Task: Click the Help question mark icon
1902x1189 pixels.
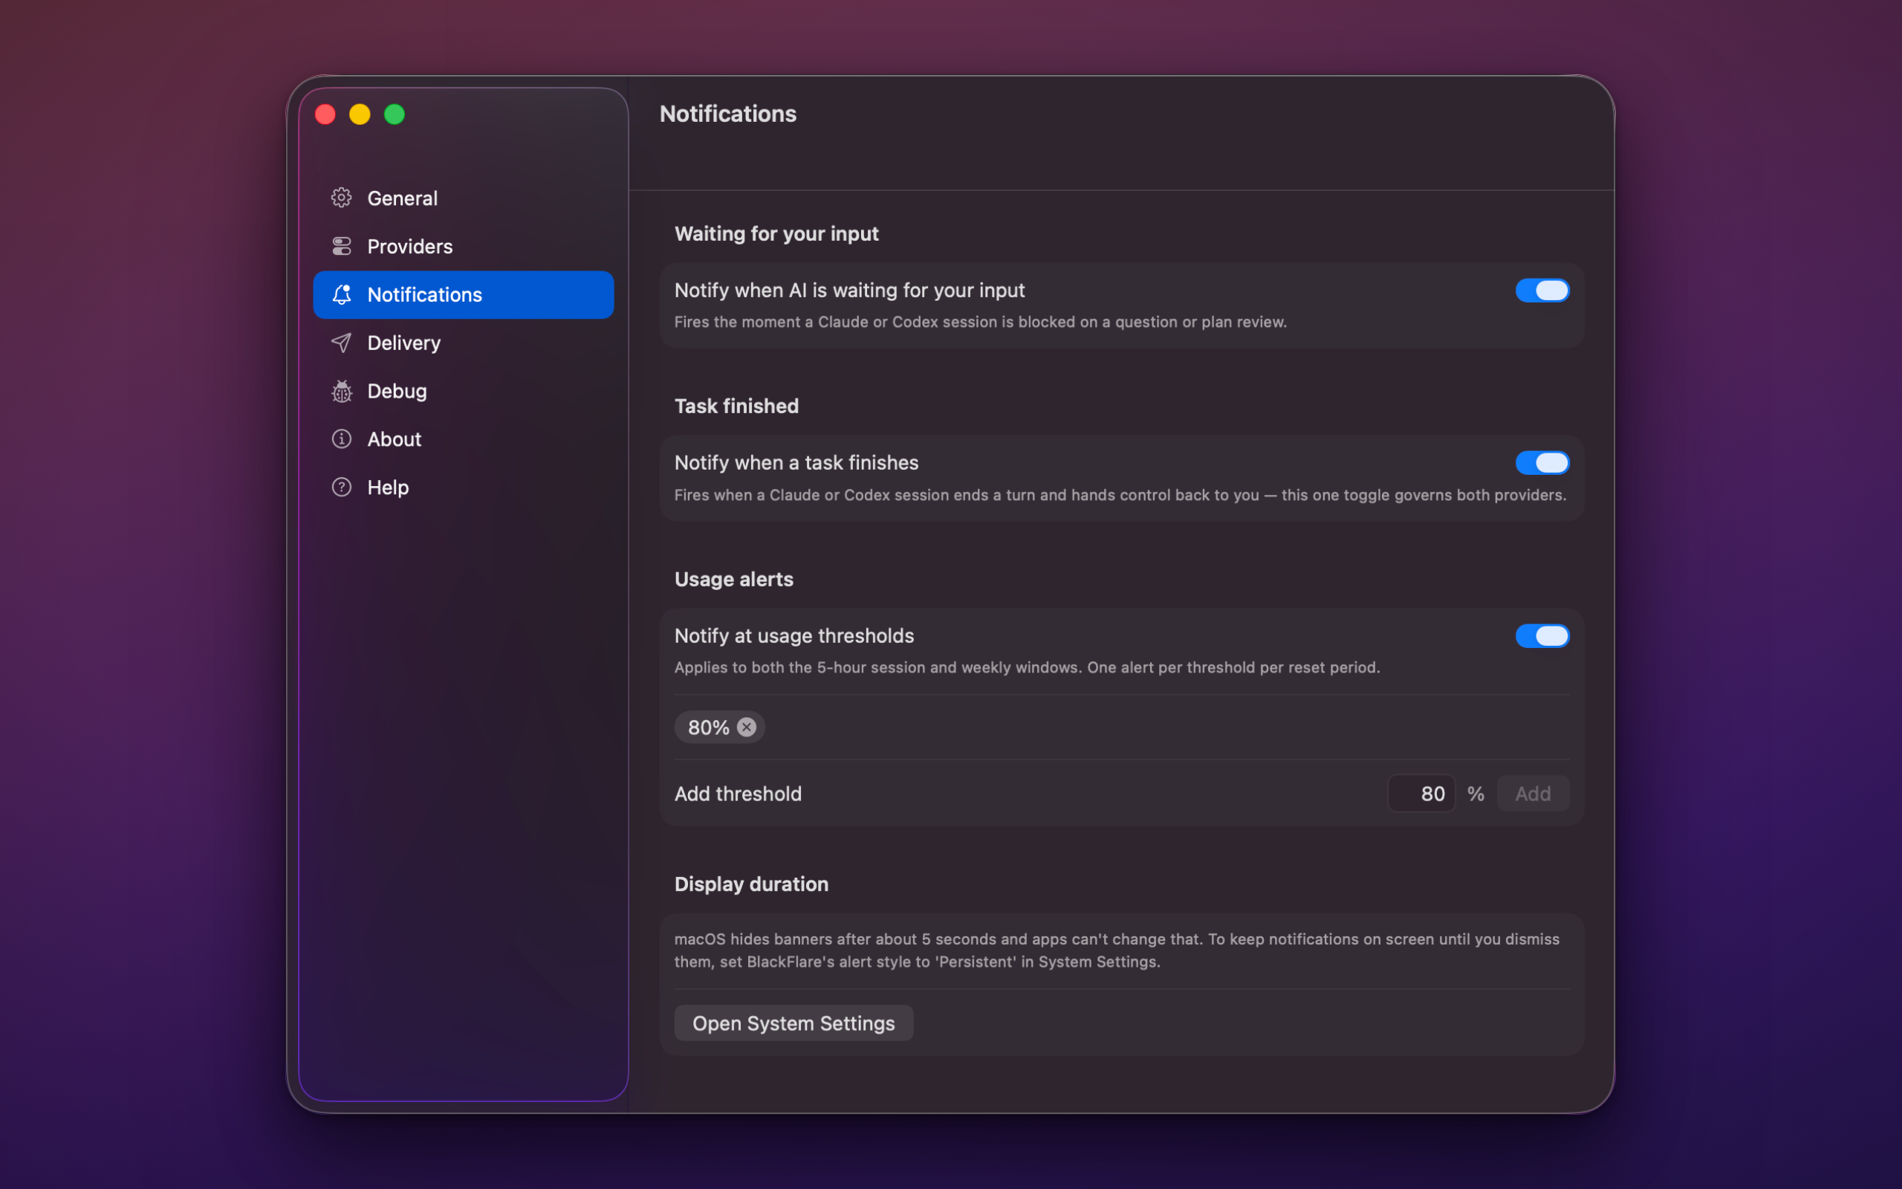Action: (x=341, y=487)
